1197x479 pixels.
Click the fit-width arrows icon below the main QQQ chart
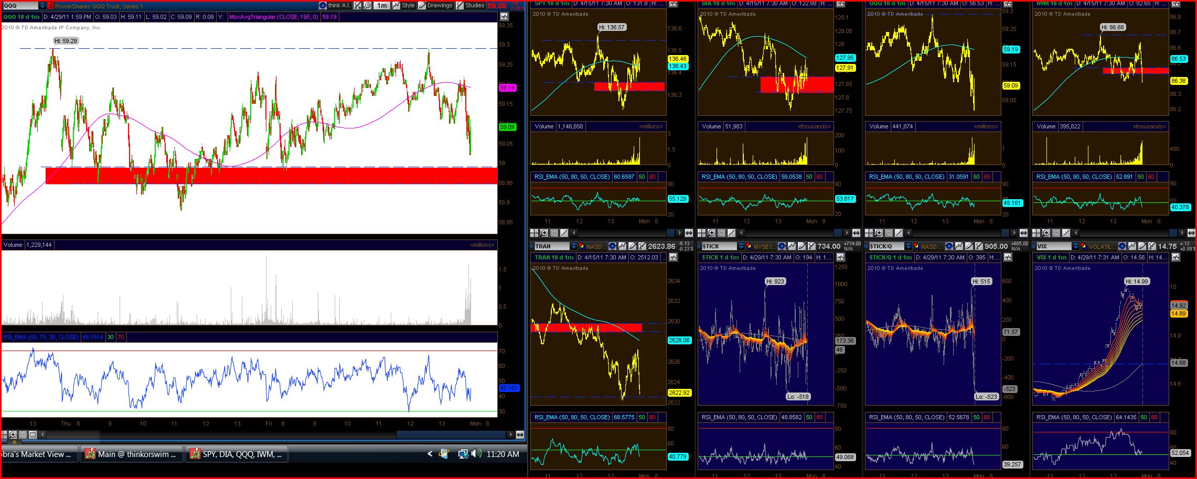coord(520,434)
